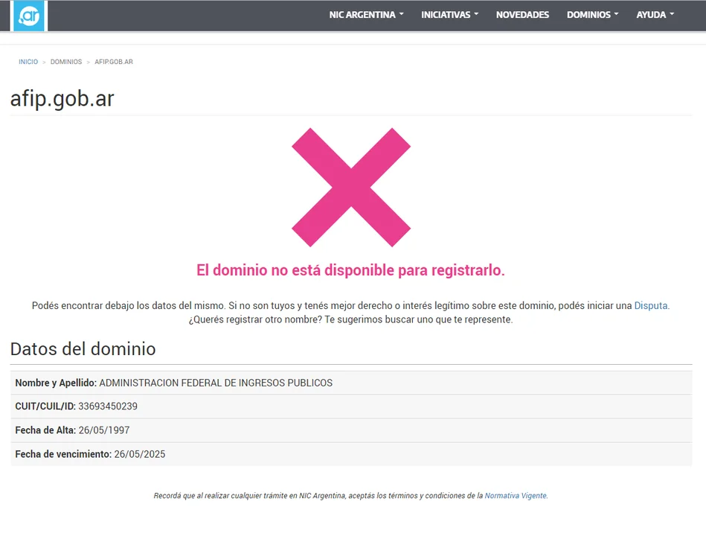Click the INICIO breadcrumb link

click(28, 62)
